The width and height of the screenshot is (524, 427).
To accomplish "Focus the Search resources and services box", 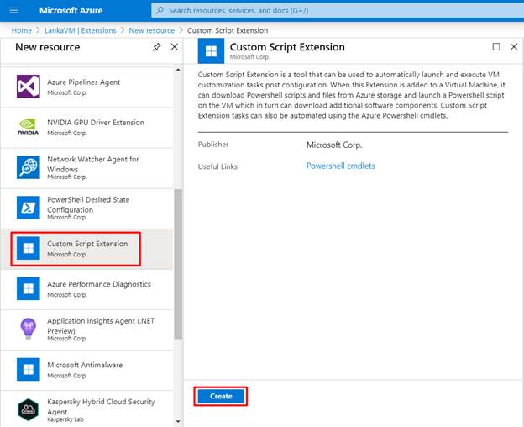I will point(336,10).
